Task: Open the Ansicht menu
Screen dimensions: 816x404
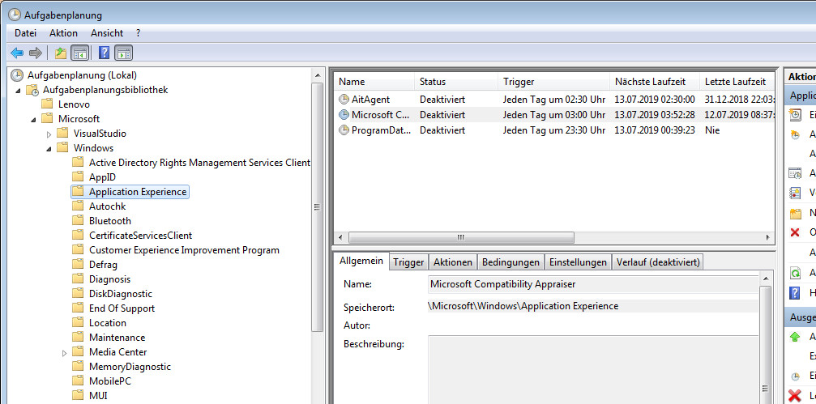Action: click(x=107, y=33)
